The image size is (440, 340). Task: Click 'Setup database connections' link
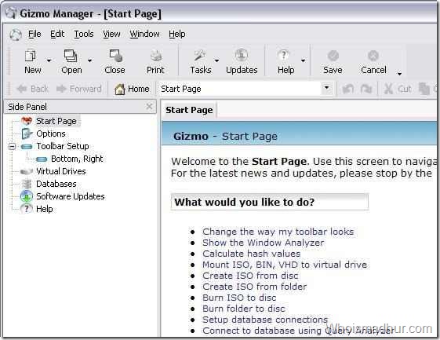coord(265,320)
